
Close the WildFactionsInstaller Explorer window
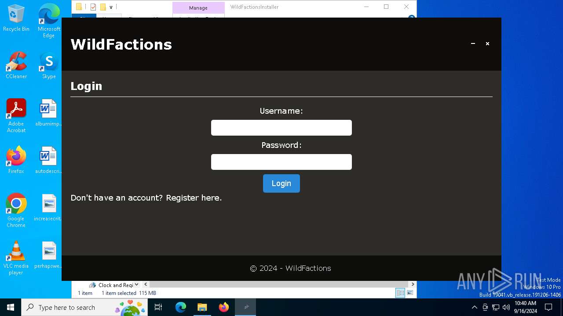pos(406,7)
